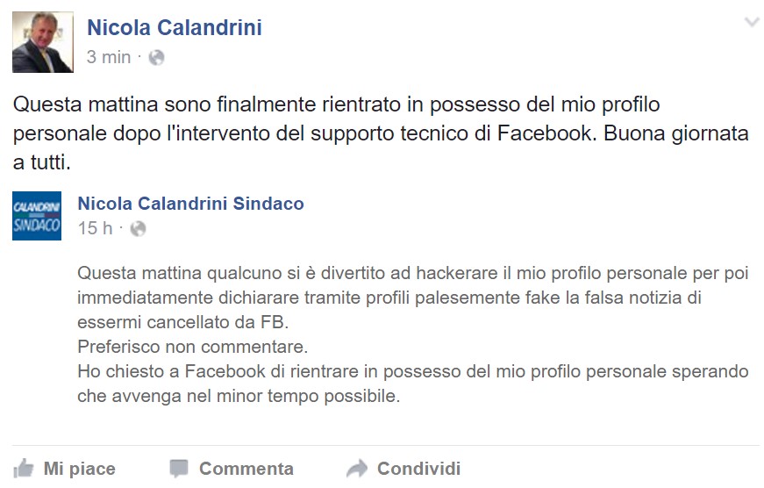Screen dimensions: 764x488
Task: Click the speech bubble Commenta icon
Action: [x=179, y=469]
